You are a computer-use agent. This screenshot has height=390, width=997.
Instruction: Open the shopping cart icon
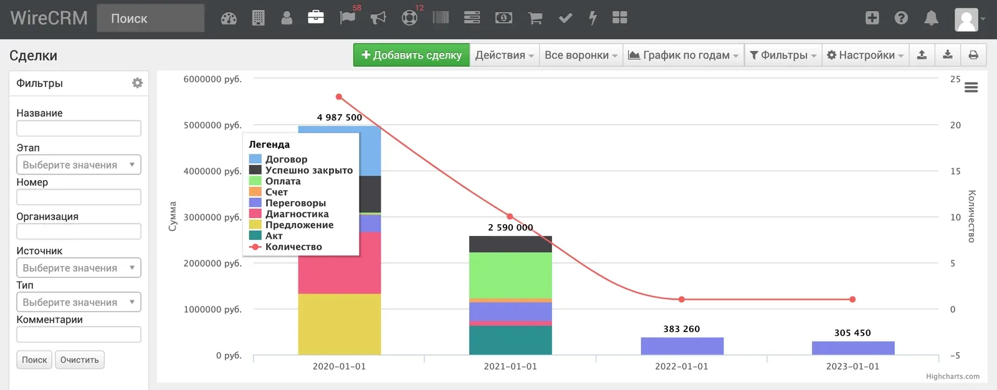[535, 18]
